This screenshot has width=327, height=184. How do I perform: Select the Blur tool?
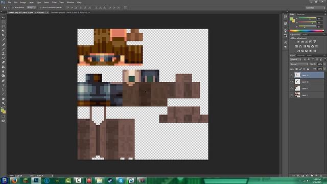(3, 72)
